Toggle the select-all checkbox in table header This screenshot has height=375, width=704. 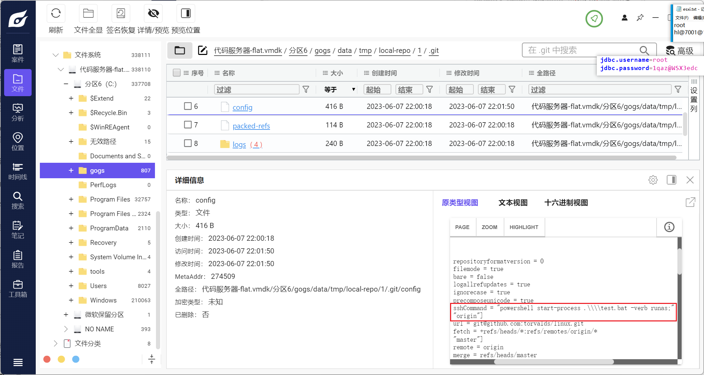(177, 73)
